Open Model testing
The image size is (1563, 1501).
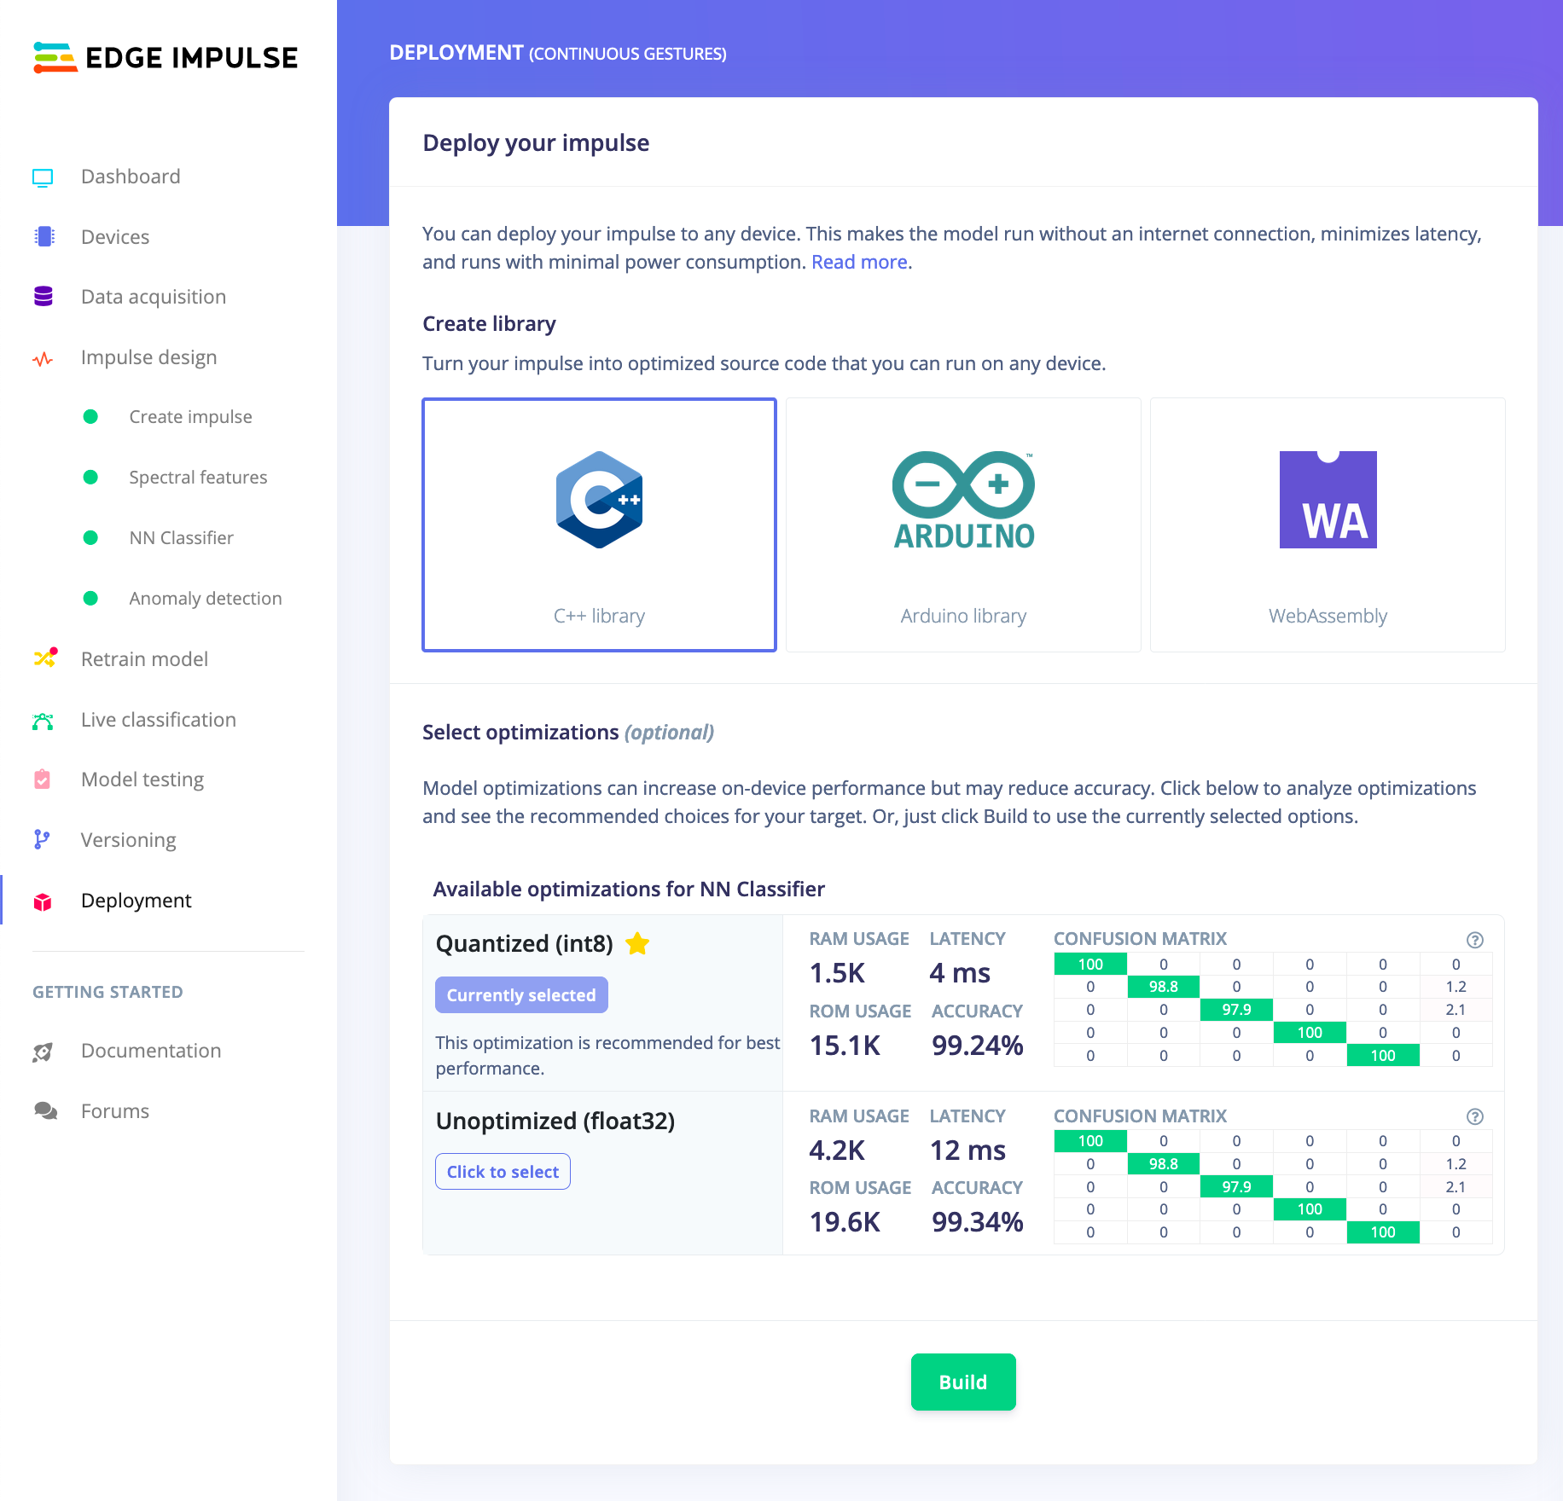(x=142, y=779)
